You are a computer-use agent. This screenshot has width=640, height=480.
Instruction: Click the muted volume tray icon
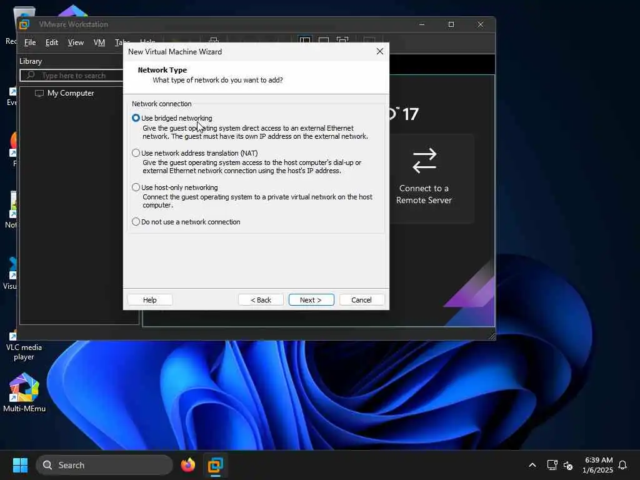pos(567,465)
